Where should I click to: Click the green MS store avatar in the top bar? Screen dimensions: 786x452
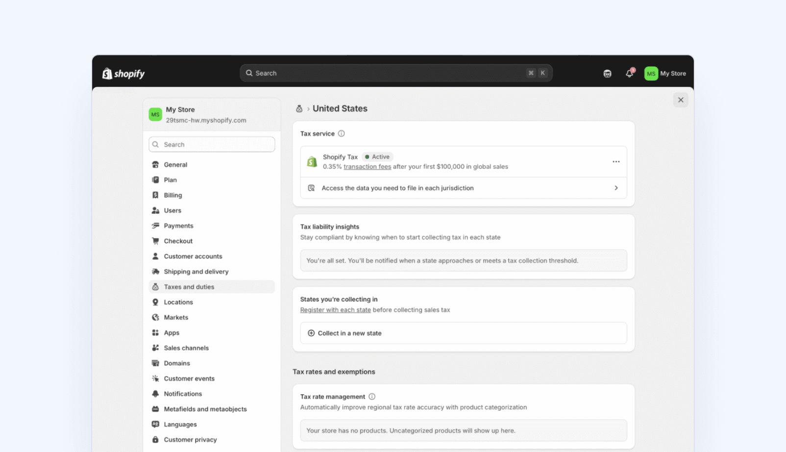coord(651,74)
